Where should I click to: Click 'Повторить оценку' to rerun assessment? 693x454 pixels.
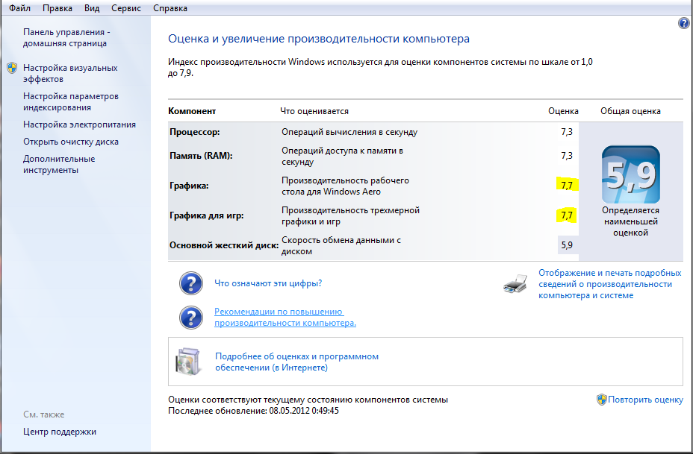pos(646,400)
